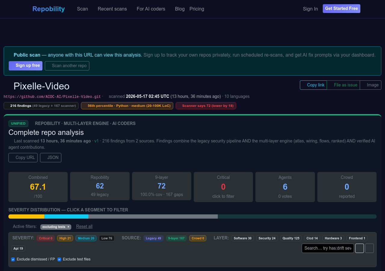The height and width of the screenshot is (271, 385).
Task: Uncheck Exclude dismissed / FP checkbox
Action: [x=13, y=259]
